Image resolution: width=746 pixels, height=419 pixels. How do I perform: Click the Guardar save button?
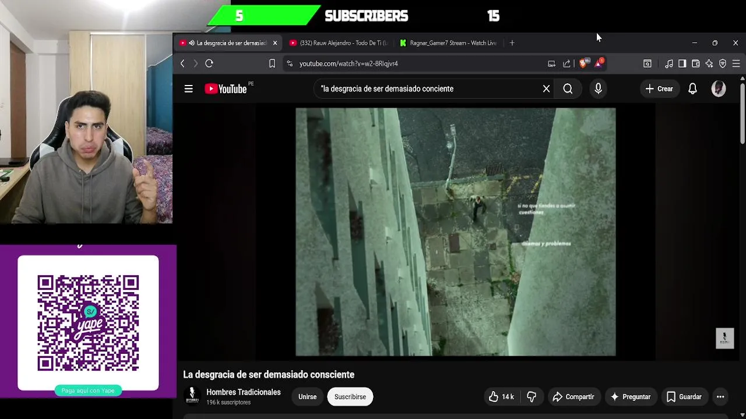click(684, 397)
